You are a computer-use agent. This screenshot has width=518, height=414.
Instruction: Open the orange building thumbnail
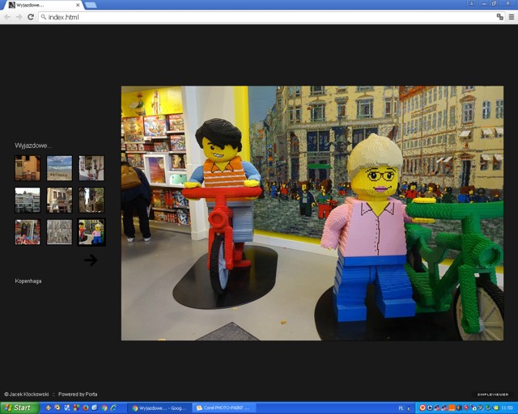(x=28, y=168)
